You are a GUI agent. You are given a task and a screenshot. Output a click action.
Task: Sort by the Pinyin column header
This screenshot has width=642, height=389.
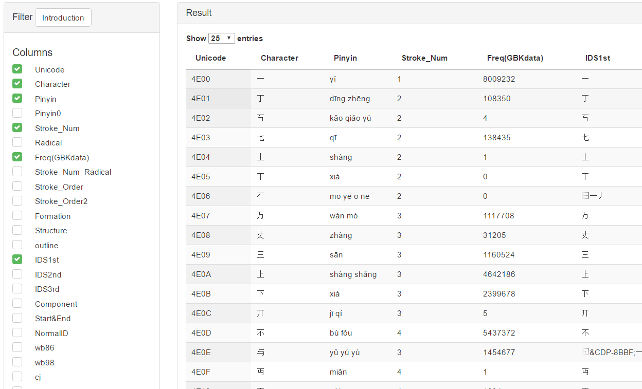point(345,58)
